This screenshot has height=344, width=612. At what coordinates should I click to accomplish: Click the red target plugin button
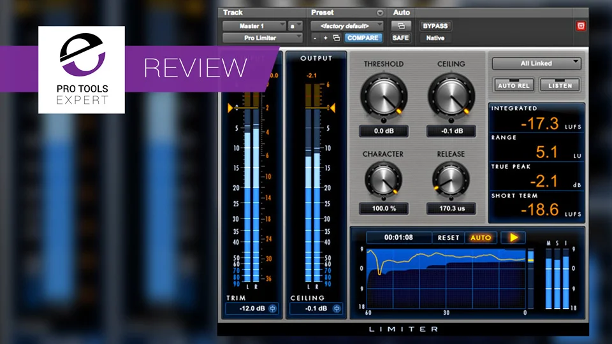click(581, 25)
